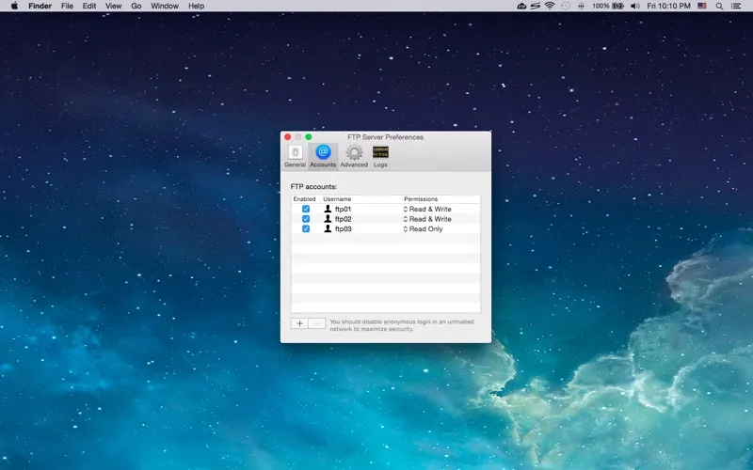Toggle the ftp03 enabled checkbox
This screenshot has width=753, height=470.
coord(305,228)
